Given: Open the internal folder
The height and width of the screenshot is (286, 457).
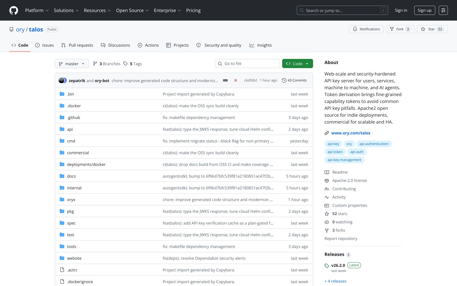Looking at the screenshot, I should click(x=74, y=188).
